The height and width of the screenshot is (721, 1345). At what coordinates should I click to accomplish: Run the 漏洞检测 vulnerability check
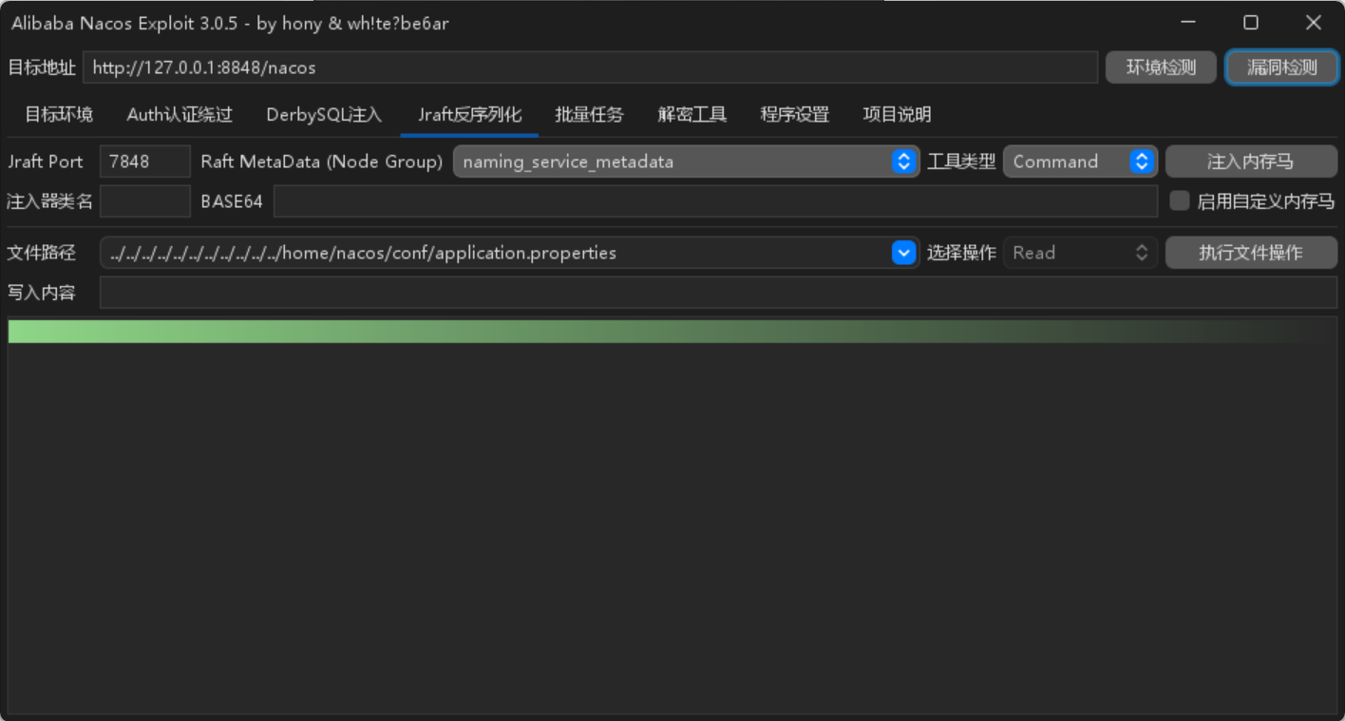[1281, 67]
